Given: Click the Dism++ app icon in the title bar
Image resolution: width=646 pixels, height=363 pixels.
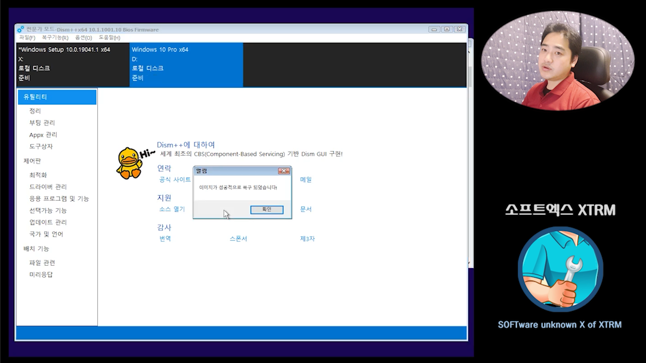Looking at the screenshot, I should click(x=21, y=29).
